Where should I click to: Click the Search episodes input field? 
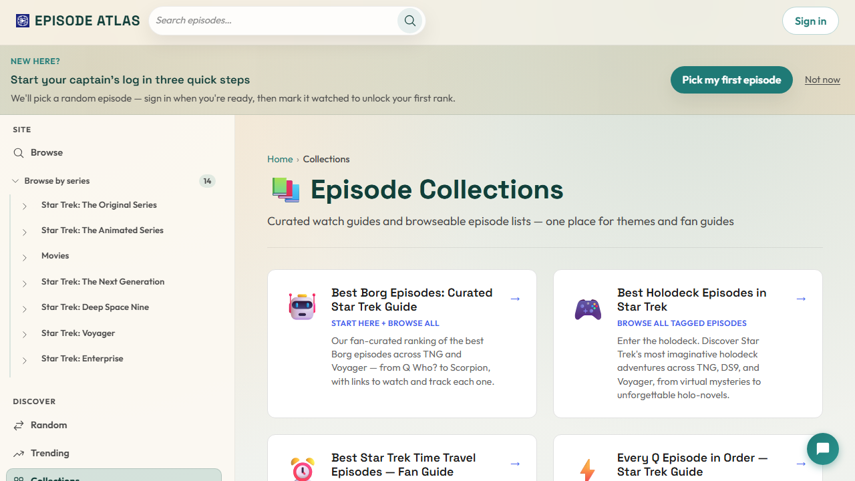(274, 21)
